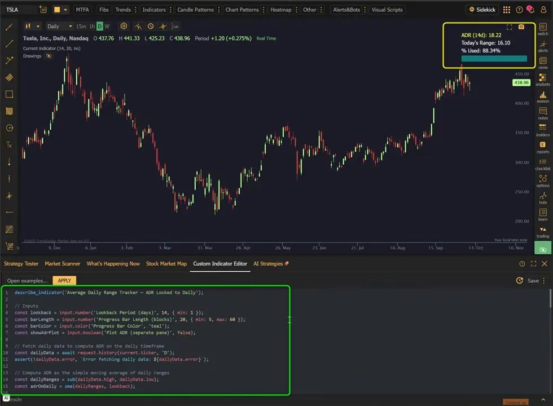The image size is (553, 406).
Task: Switch to Market Scanner tab
Action: (x=63, y=264)
